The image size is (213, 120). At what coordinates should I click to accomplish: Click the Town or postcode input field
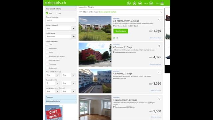(x=61, y=20)
